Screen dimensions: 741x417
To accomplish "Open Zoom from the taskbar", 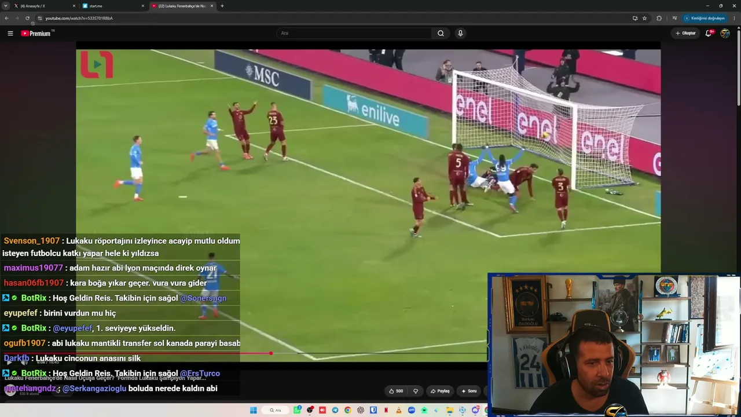I will (x=412, y=410).
